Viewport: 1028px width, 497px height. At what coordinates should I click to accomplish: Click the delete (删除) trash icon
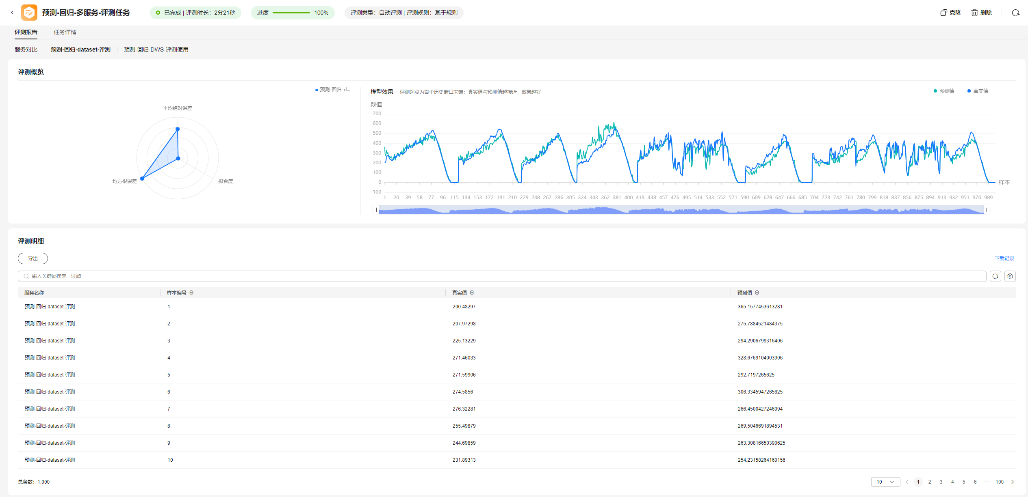(974, 13)
